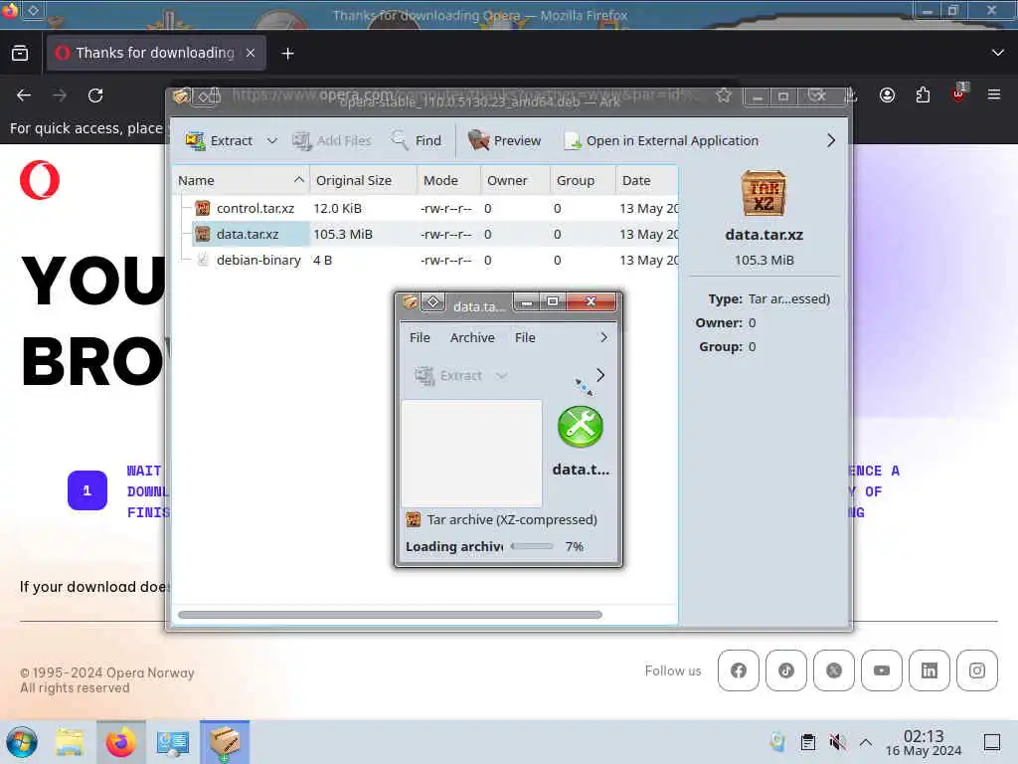
Task: Sort by Name column header
Action: click(x=241, y=181)
